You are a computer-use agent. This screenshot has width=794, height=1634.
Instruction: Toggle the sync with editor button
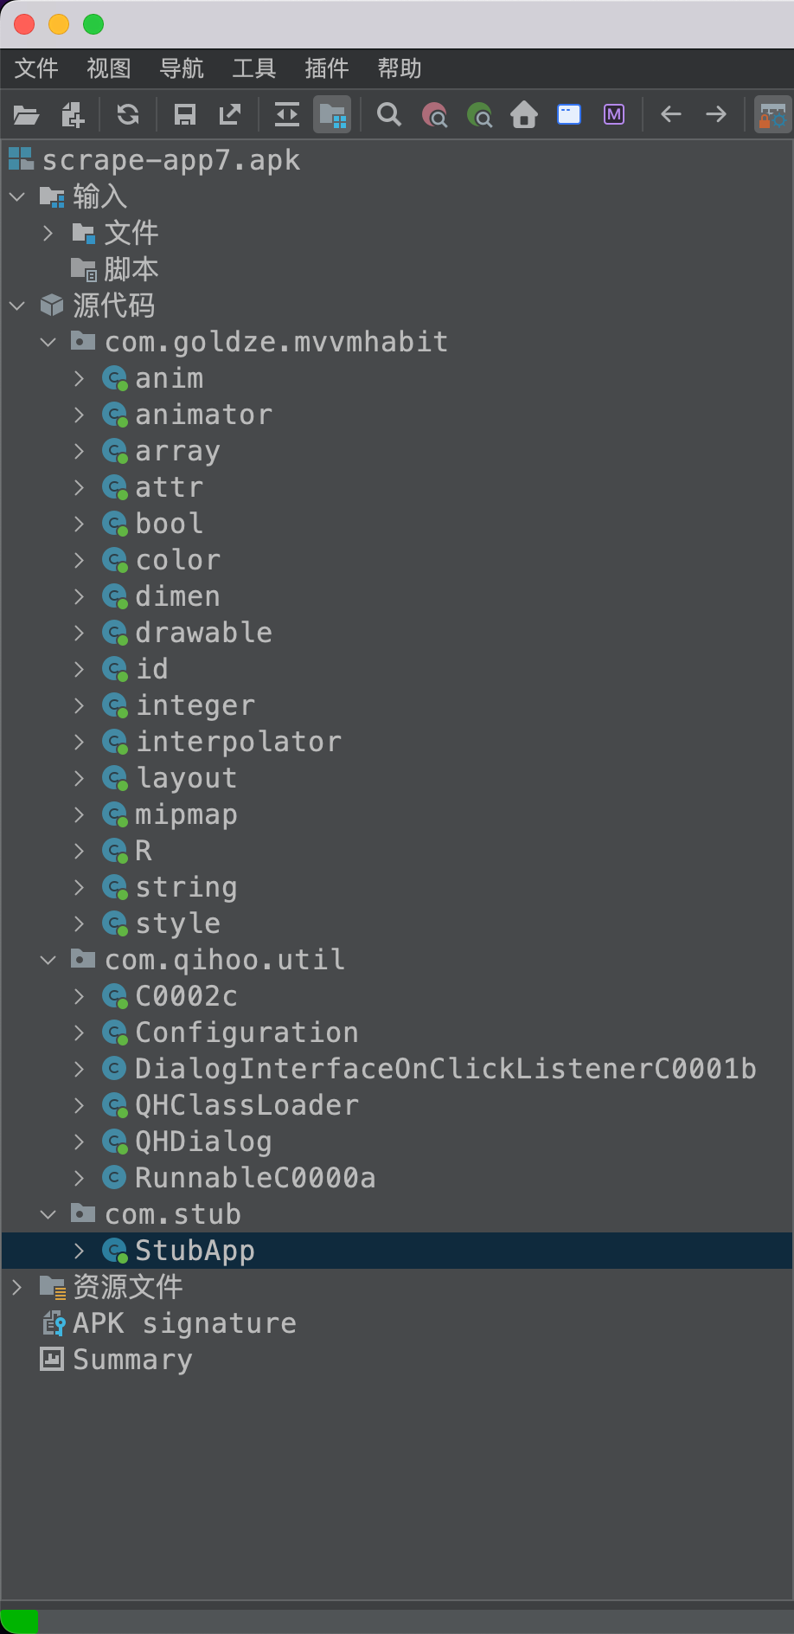[286, 114]
